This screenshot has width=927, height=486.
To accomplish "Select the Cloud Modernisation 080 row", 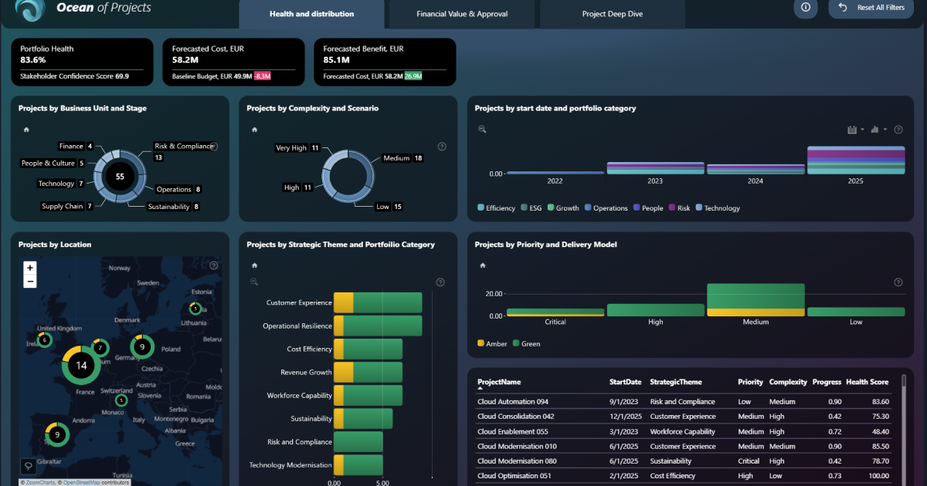I will tap(683, 461).
